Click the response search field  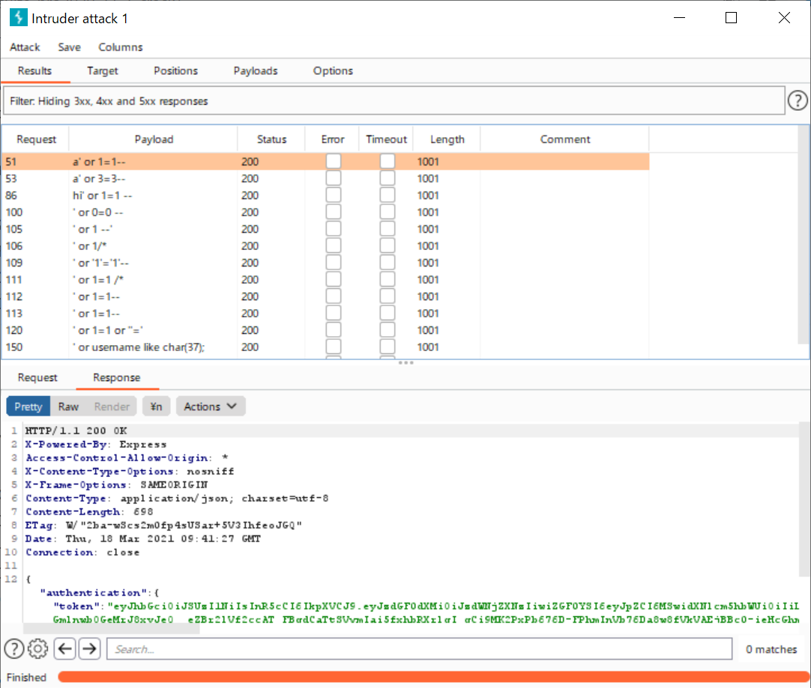(x=420, y=649)
